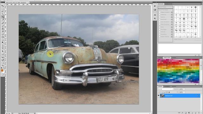Viewport: 203px width, 114px height.
Task: Lock all on the Layers lock row
Action: coord(169,92)
